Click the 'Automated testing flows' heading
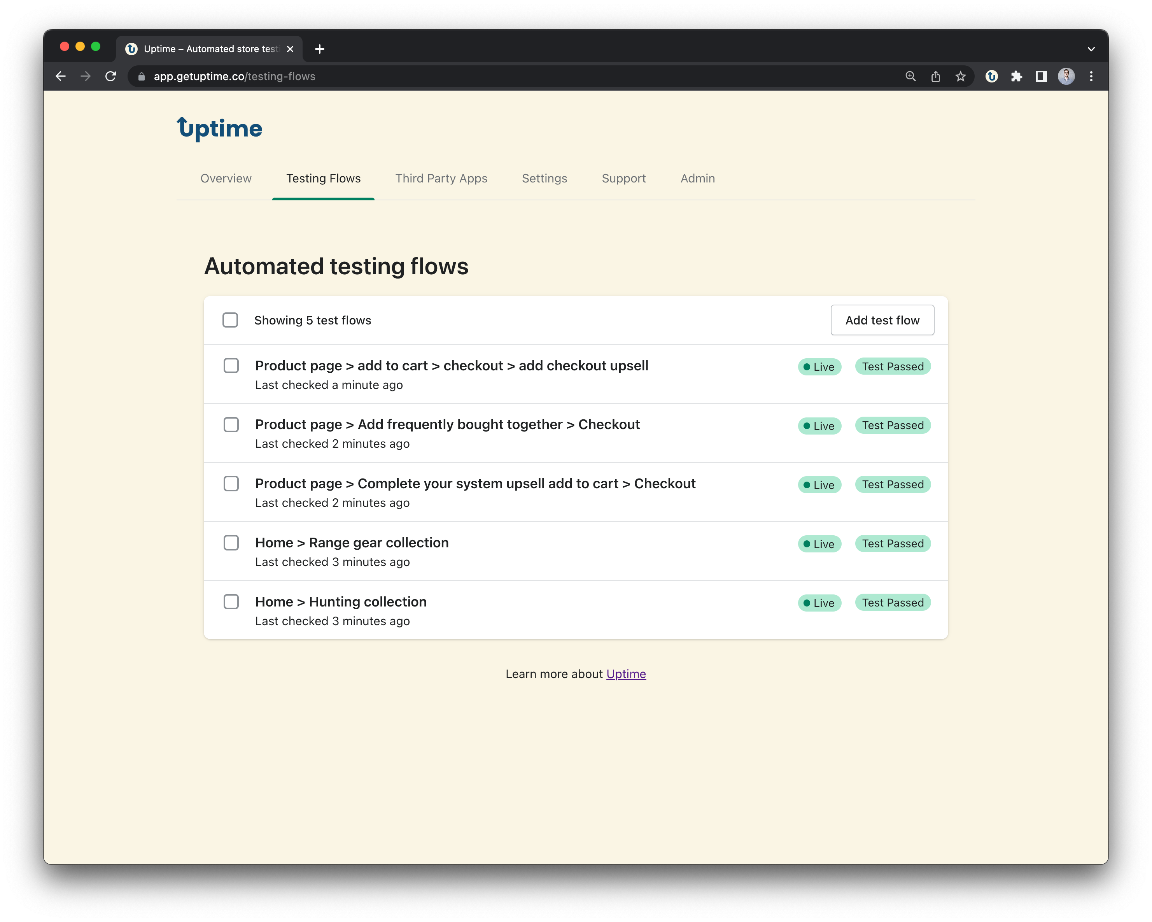Image resolution: width=1152 pixels, height=922 pixels. [x=336, y=266]
